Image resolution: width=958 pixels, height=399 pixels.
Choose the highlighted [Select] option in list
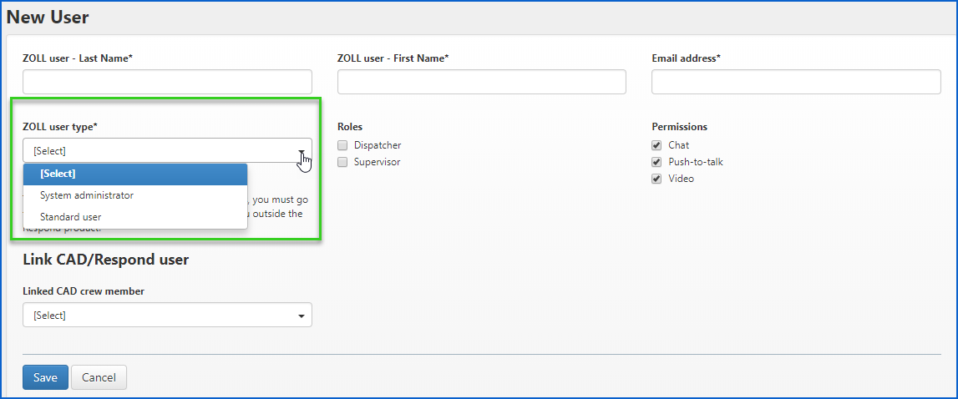point(135,174)
